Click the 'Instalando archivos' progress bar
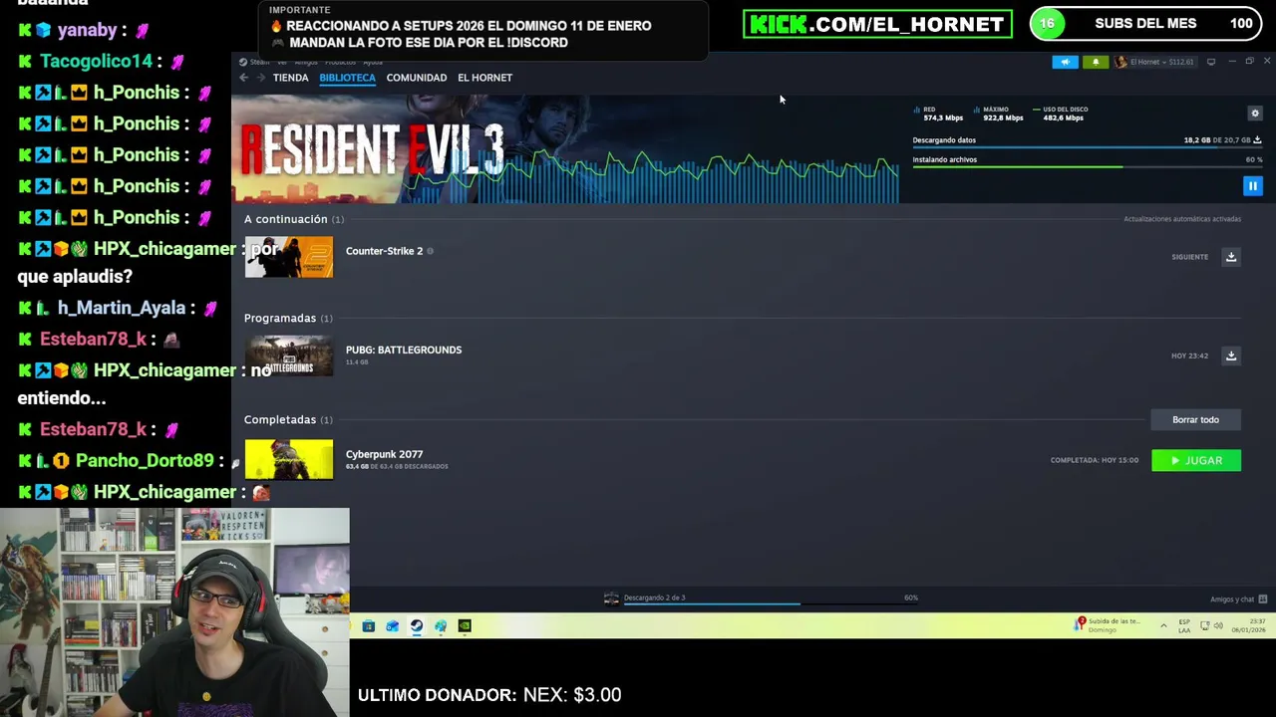The height and width of the screenshot is (717, 1276). tap(1087, 166)
